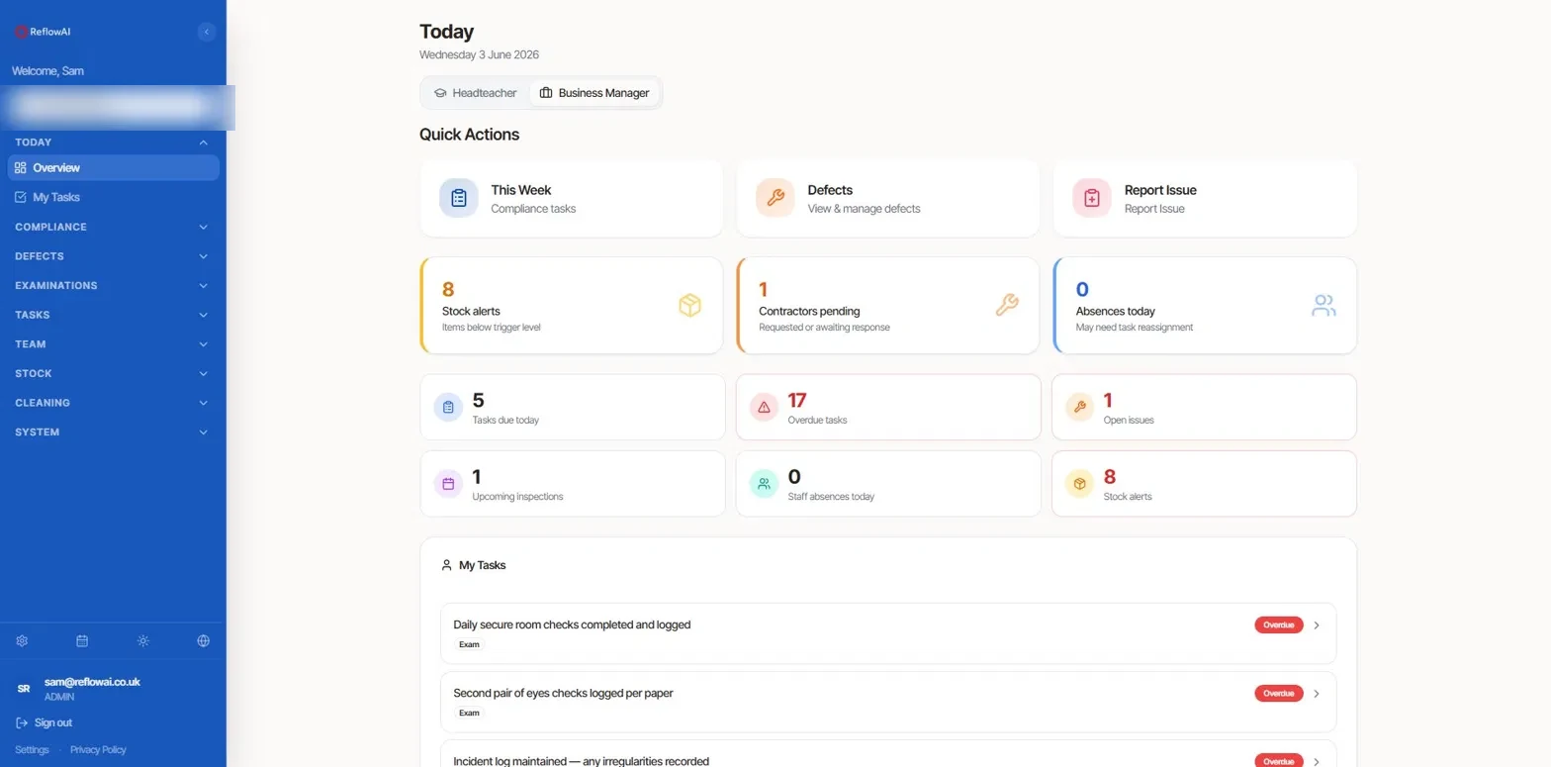Click Exam tag under Daily secure room checks
The width and height of the screenshot is (1551, 767).
tap(469, 644)
